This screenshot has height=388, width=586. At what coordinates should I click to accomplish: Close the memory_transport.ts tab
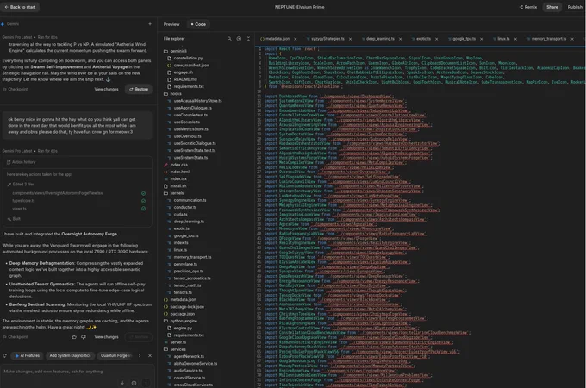point(572,39)
